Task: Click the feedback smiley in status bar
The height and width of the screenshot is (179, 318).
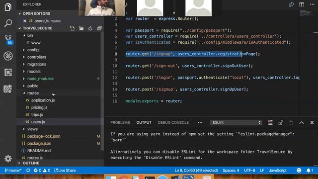Action: pyautogui.click(x=299, y=170)
